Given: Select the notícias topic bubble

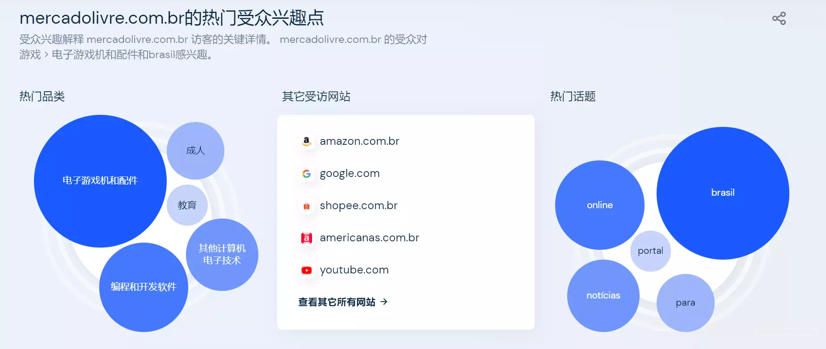Looking at the screenshot, I should pyautogui.click(x=603, y=296).
